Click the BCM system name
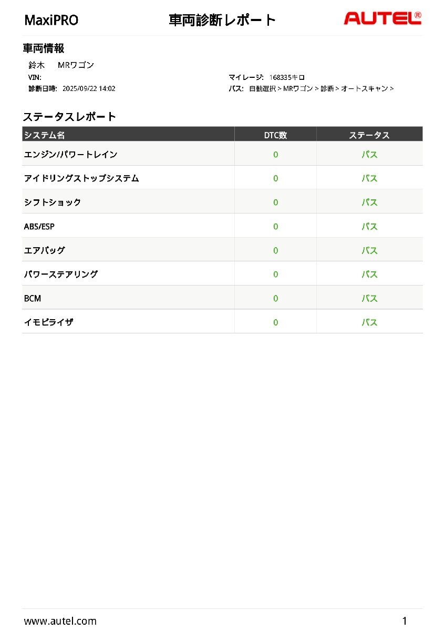The width and height of the screenshot is (445, 631). tap(33, 298)
